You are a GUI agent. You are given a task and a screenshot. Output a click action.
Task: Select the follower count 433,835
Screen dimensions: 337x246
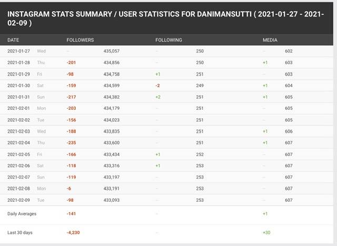[111, 131]
